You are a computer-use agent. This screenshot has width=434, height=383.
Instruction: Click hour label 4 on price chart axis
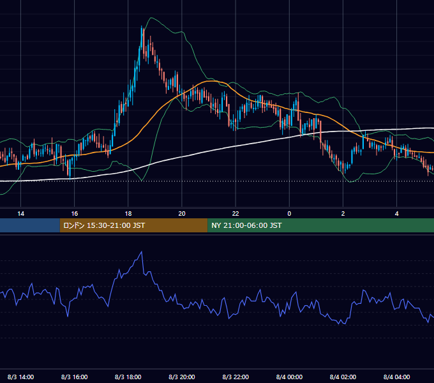click(396, 214)
